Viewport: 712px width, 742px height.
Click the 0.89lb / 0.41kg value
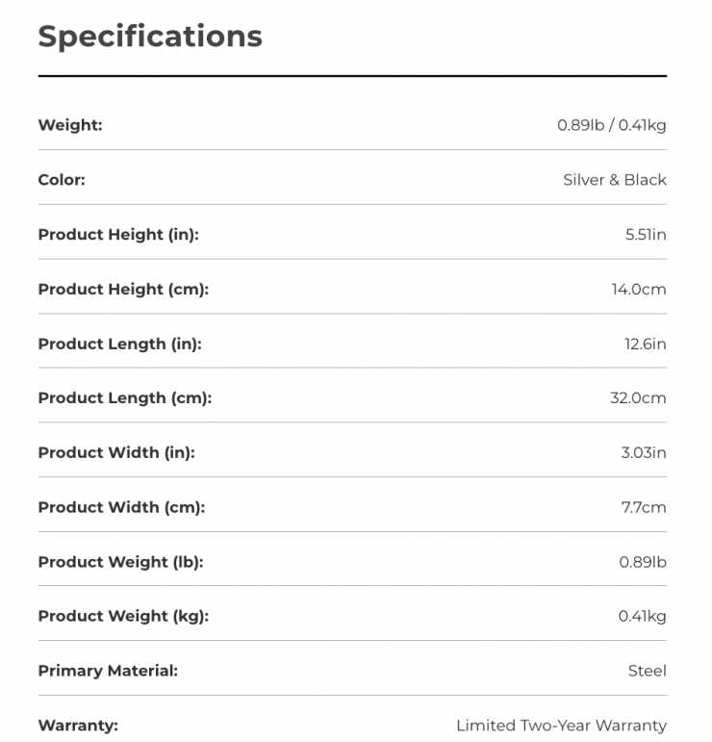coord(611,125)
